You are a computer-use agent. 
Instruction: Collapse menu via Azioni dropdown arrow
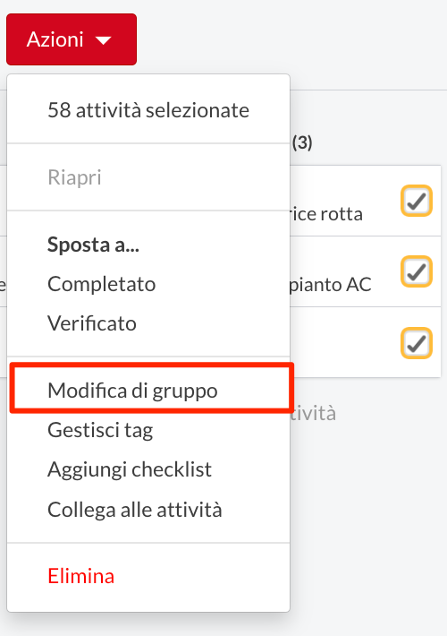104,40
